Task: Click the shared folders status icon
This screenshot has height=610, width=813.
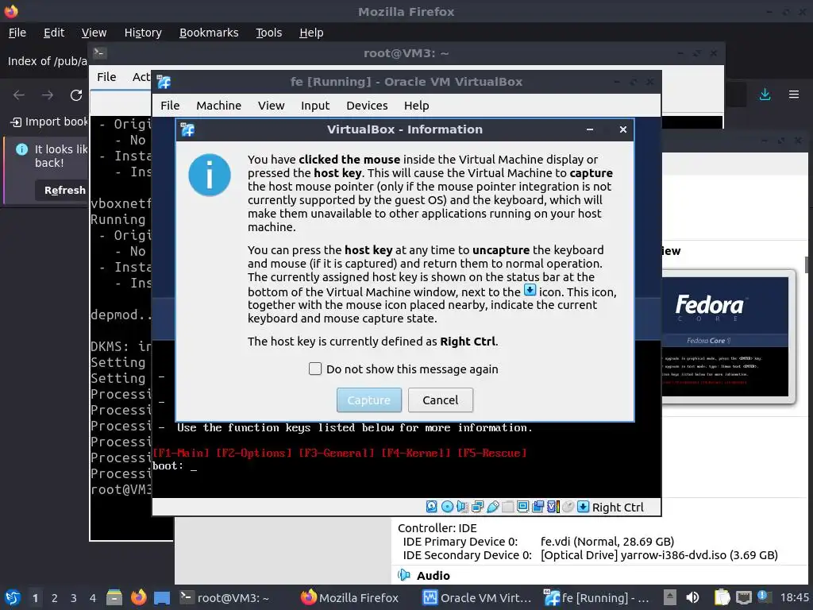Action: pos(507,507)
